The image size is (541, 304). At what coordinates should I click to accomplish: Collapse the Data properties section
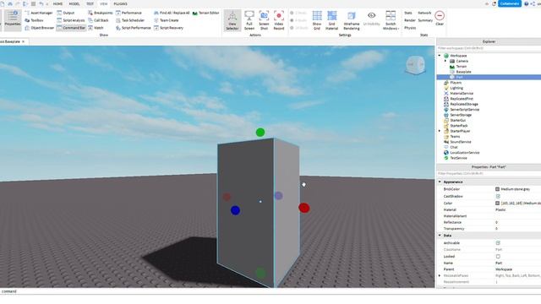tap(440, 236)
